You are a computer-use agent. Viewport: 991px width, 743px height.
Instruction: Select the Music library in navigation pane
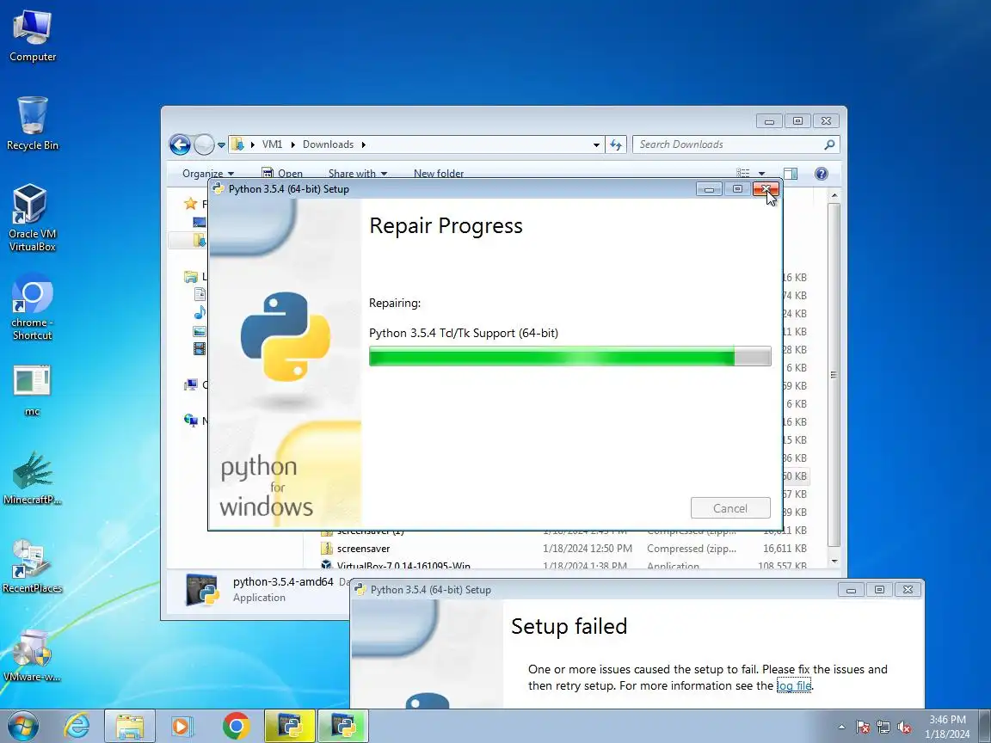(200, 313)
